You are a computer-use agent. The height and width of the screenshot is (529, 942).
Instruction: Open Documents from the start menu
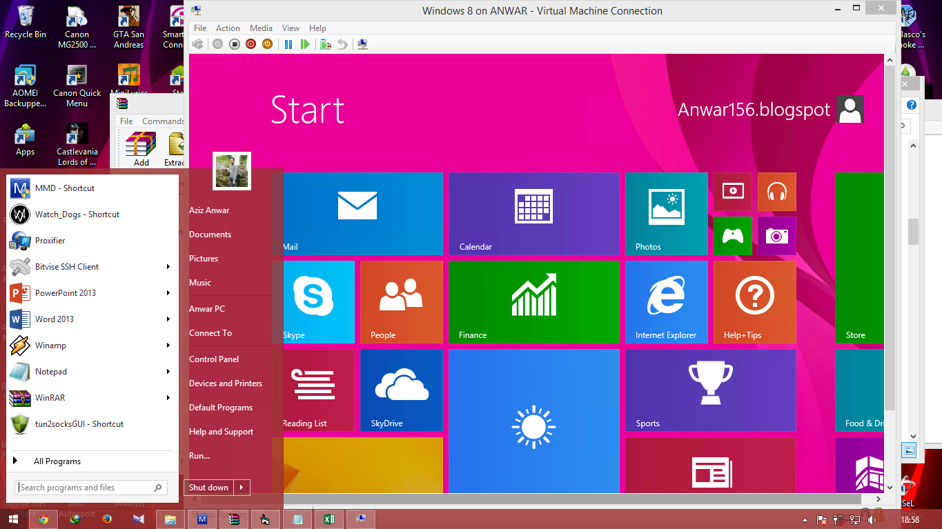[x=210, y=234]
